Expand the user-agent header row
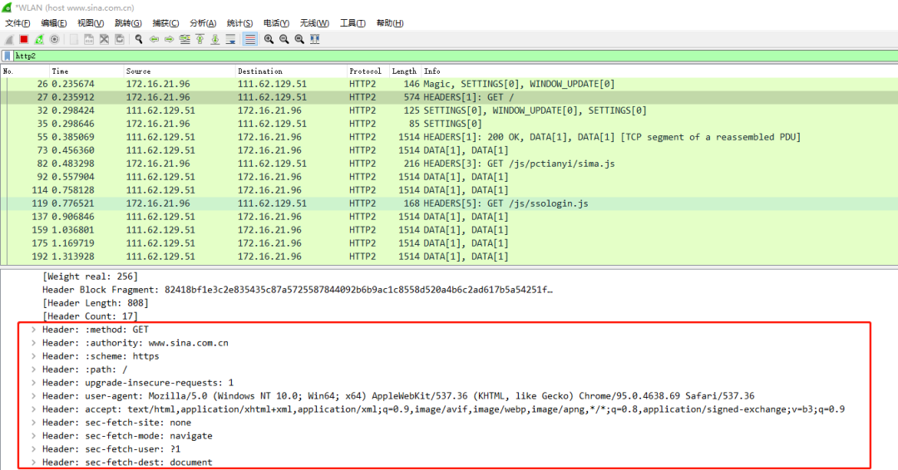The width and height of the screenshot is (898, 470). tap(33, 396)
